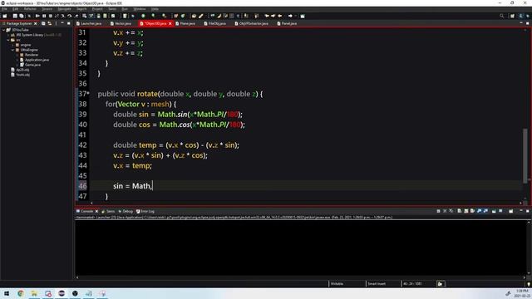Viewport: 532px width, 299px height.
Task: Click the External Tools run icon
Action: pyautogui.click(x=165, y=16)
